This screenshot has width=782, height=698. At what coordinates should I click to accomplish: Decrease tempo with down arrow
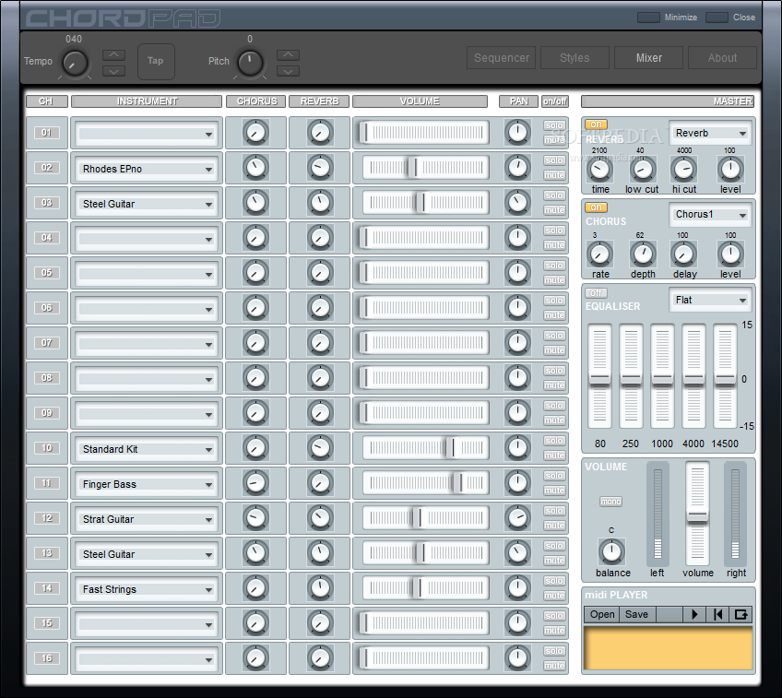click(x=113, y=71)
